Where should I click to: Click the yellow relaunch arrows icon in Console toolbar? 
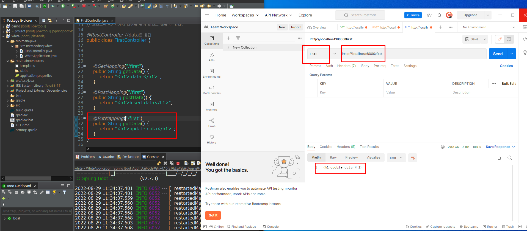(159, 163)
